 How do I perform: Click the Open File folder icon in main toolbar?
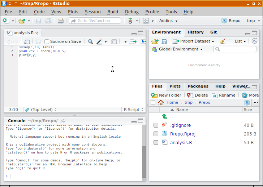(x=22, y=21)
